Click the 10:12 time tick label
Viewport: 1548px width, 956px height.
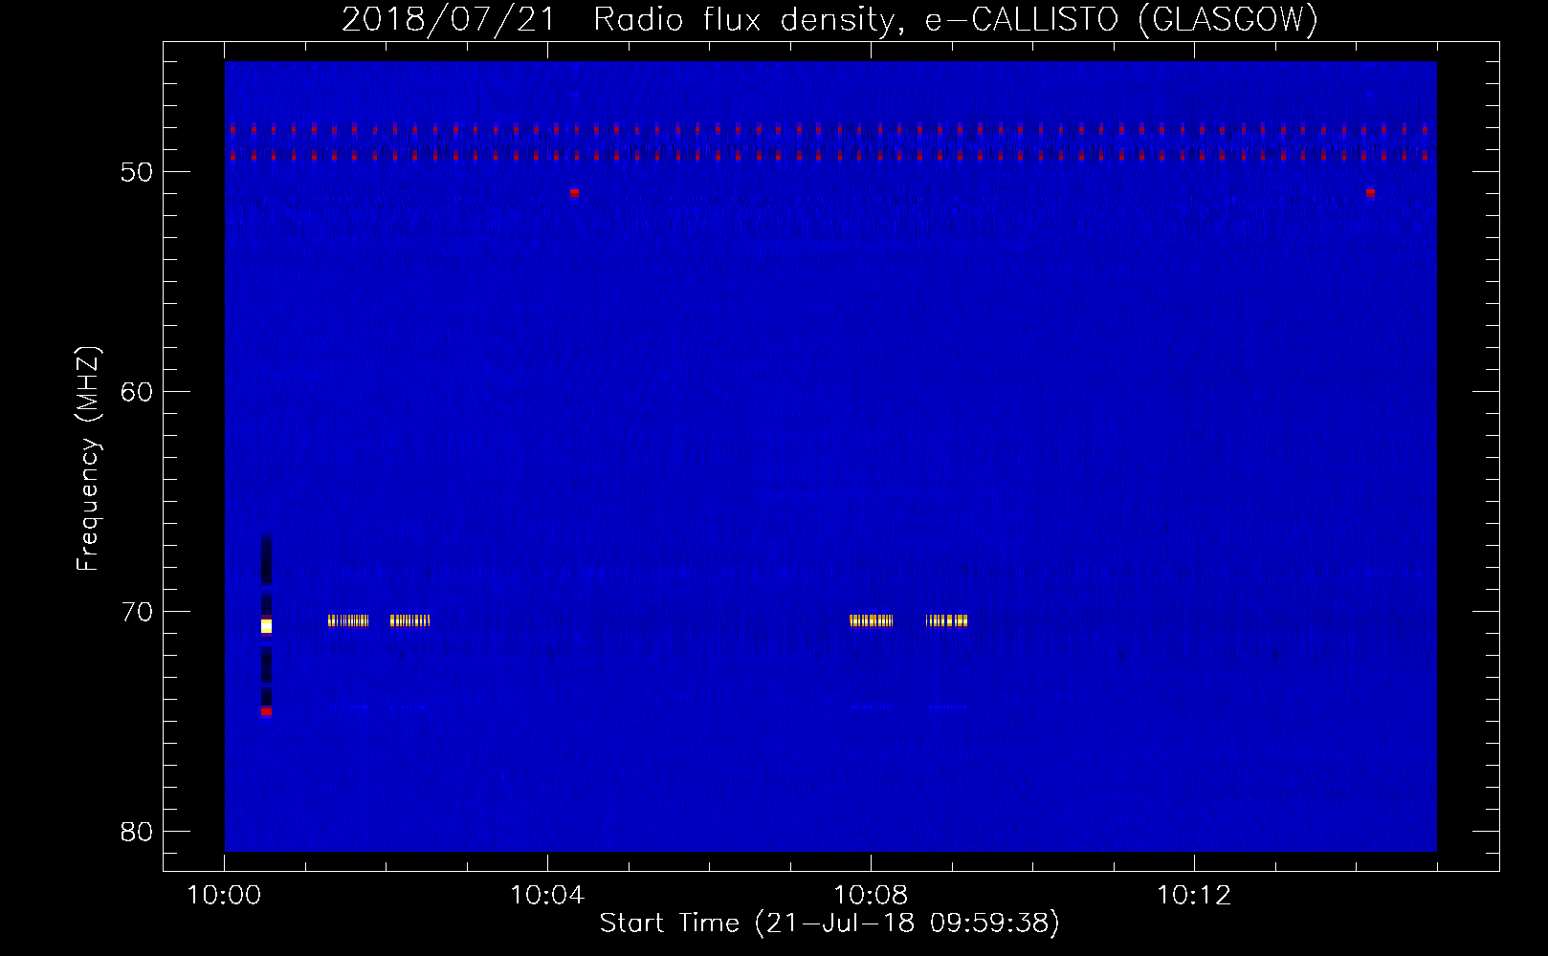[x=1194, y=896]
